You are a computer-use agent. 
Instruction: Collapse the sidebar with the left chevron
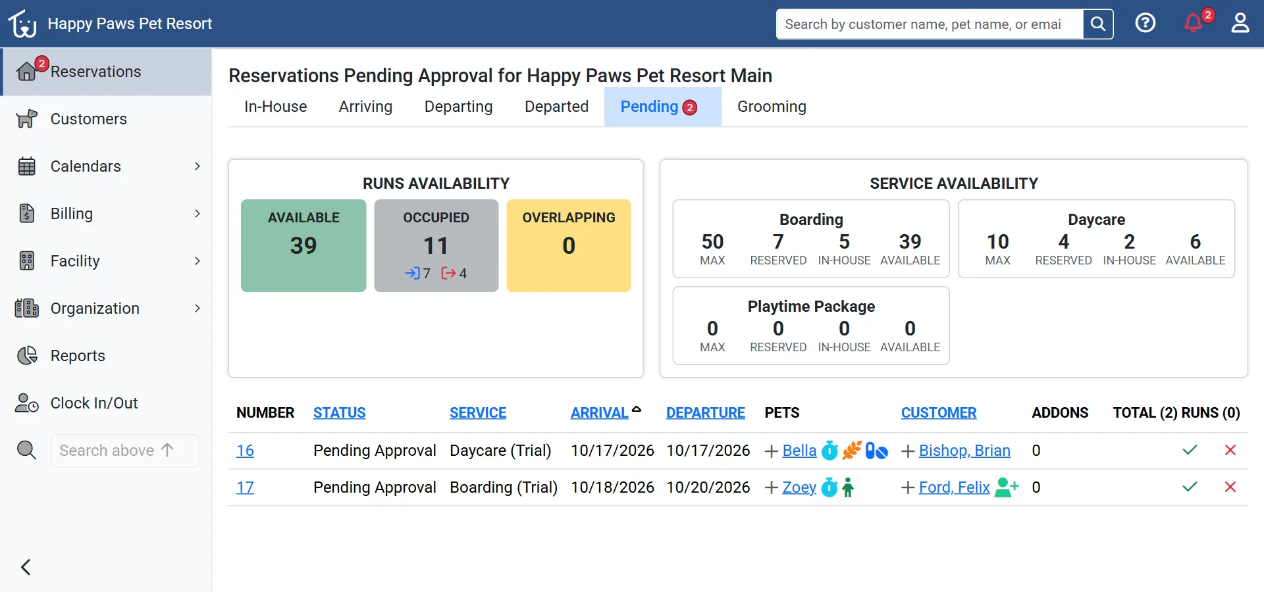tap(26, 567)
